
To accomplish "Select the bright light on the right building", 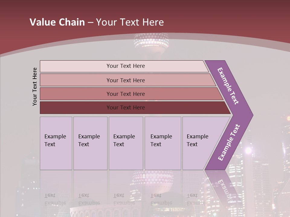I will tap(248, 150).
